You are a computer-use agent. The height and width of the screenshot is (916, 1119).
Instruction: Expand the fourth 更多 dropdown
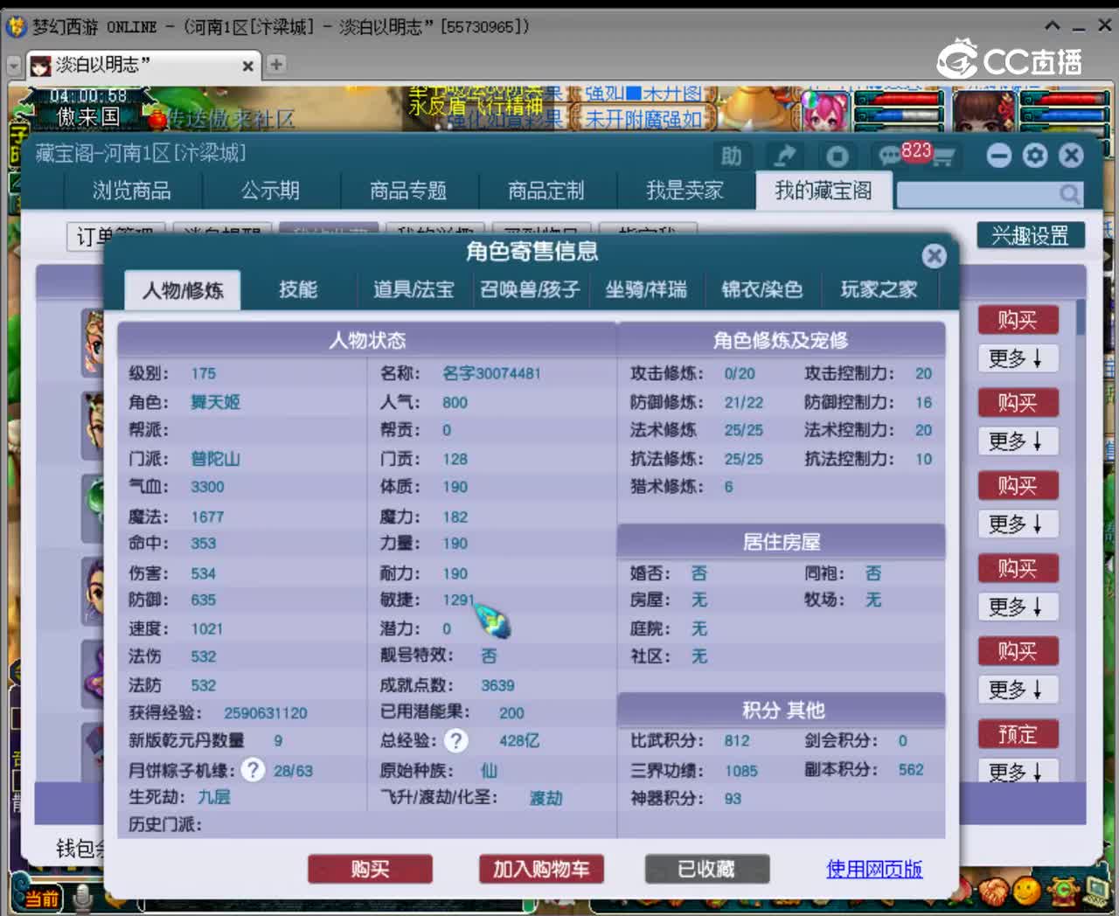1018,607
